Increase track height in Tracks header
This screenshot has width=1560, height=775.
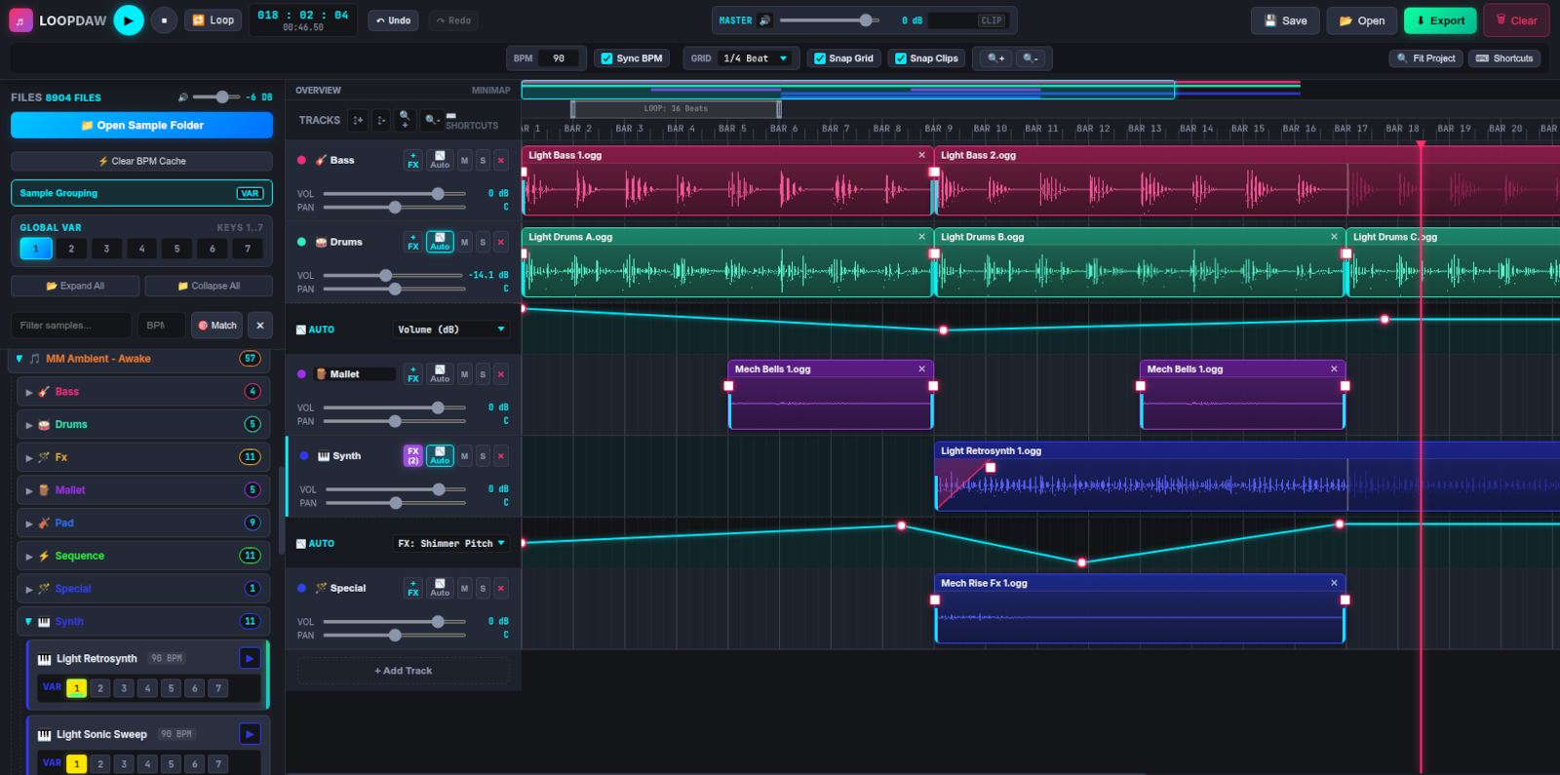[x=358, y=120]
